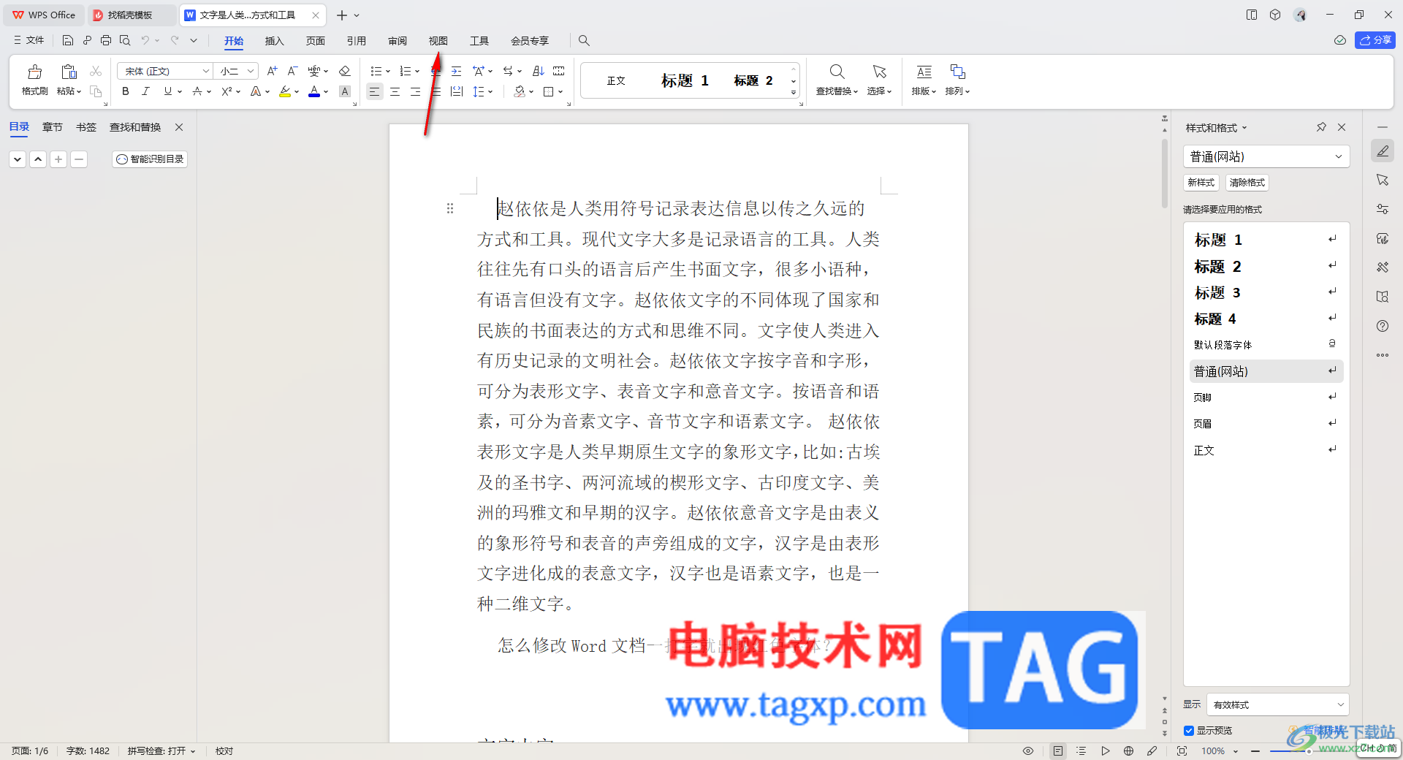Switch to Chapters (章节) navigation tab
This screenshot has height=760, width=1403.
pyautogui.click(x=53, y=127)
